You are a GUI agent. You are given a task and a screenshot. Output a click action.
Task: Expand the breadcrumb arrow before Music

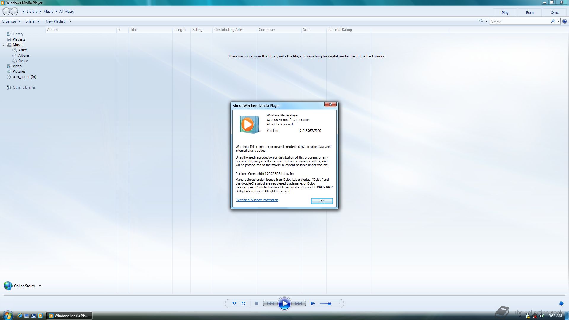click(x=40, y=12)
